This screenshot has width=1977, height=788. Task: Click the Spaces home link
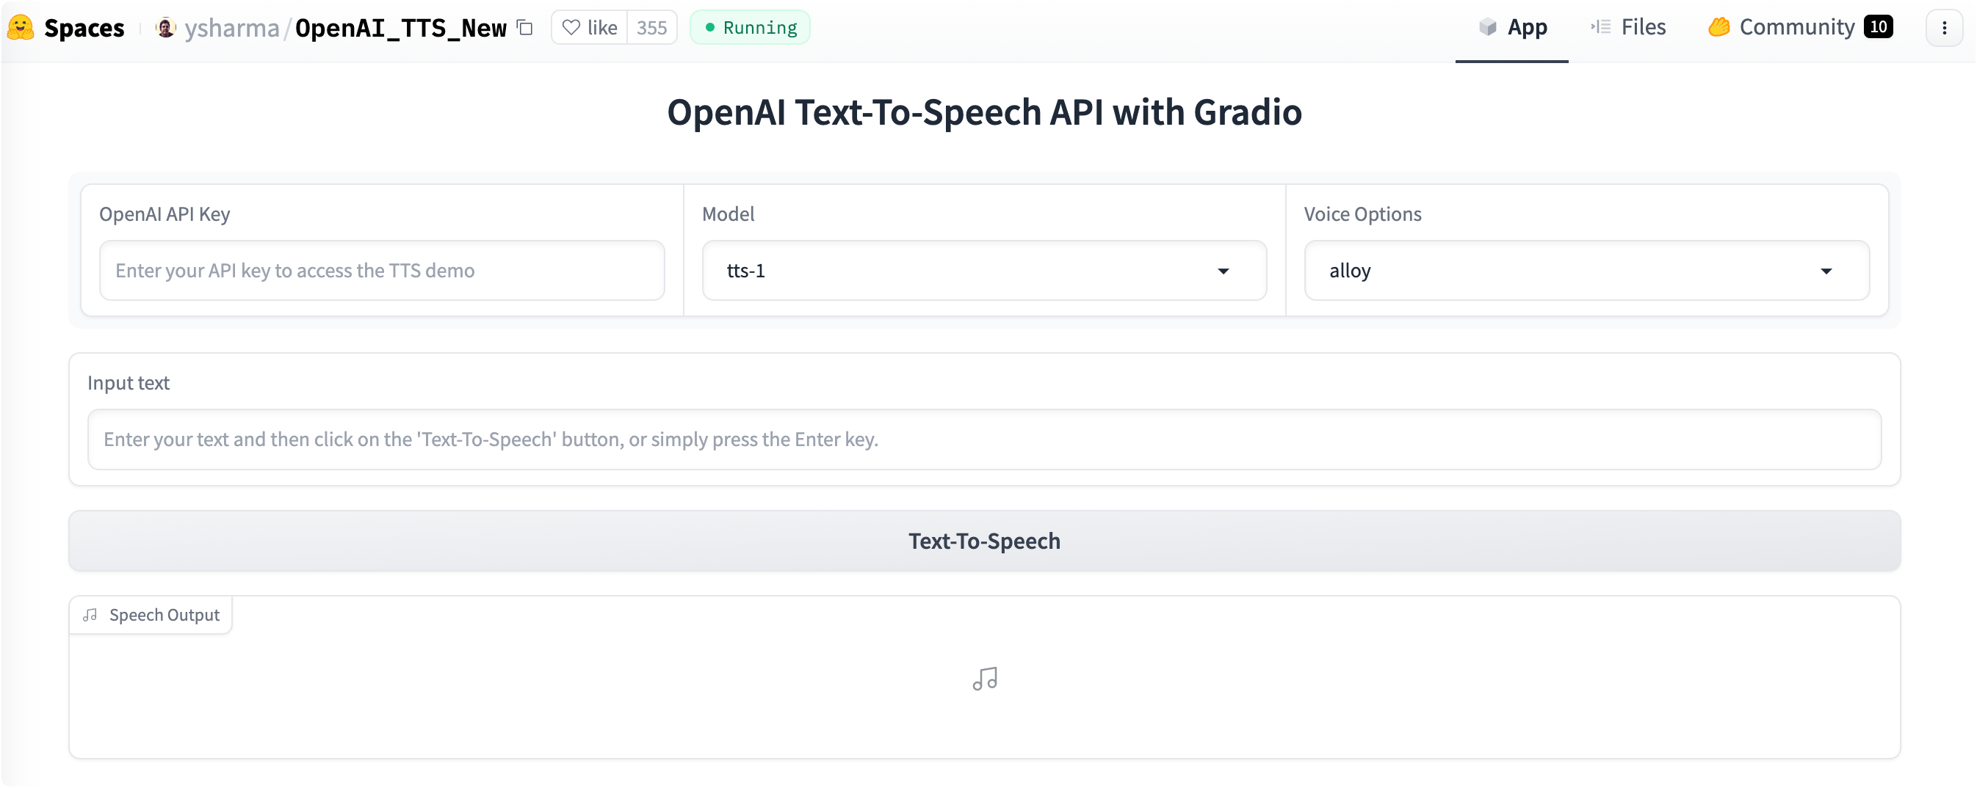[x=84, y=28]
